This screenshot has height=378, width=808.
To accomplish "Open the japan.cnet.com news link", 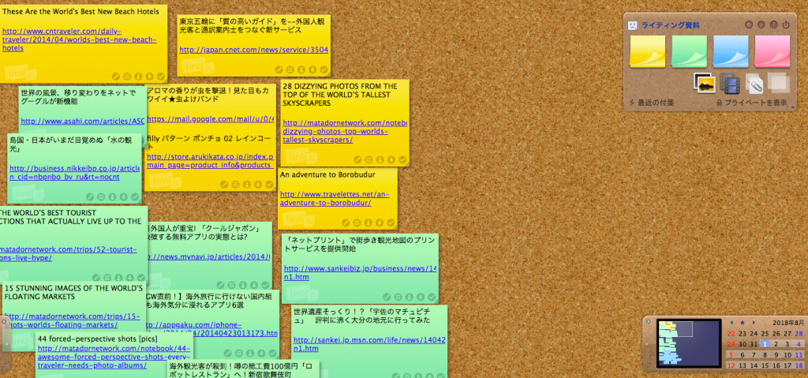I will 254,50.
